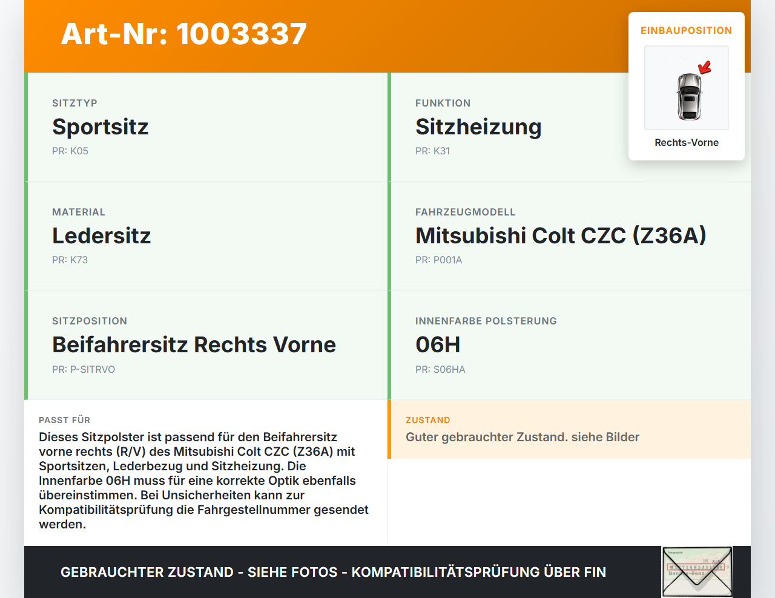Click the FAHRZEUGMODELL label

[x=466, y=212]
